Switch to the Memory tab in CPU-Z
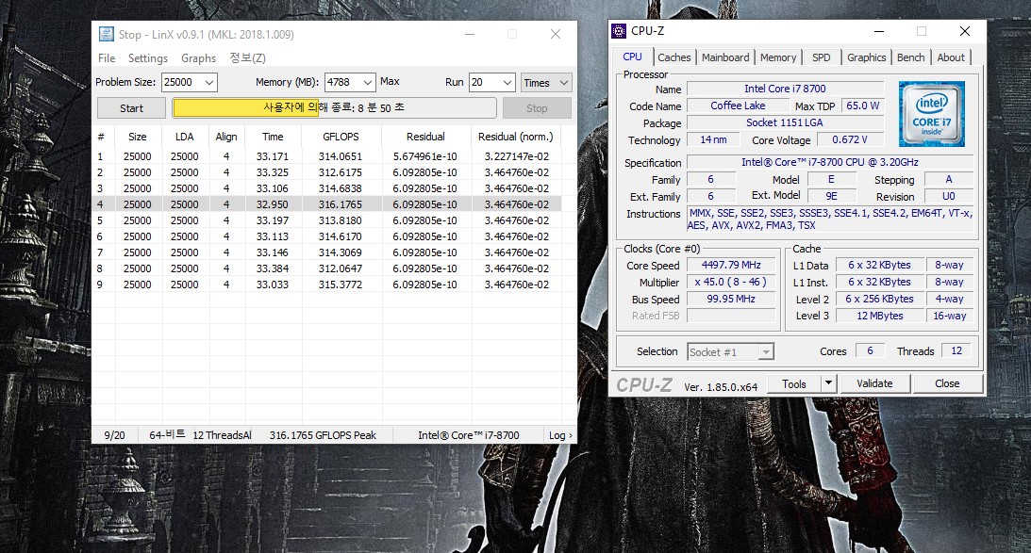This screenshot has width=1031, height=553. [778, 57]
